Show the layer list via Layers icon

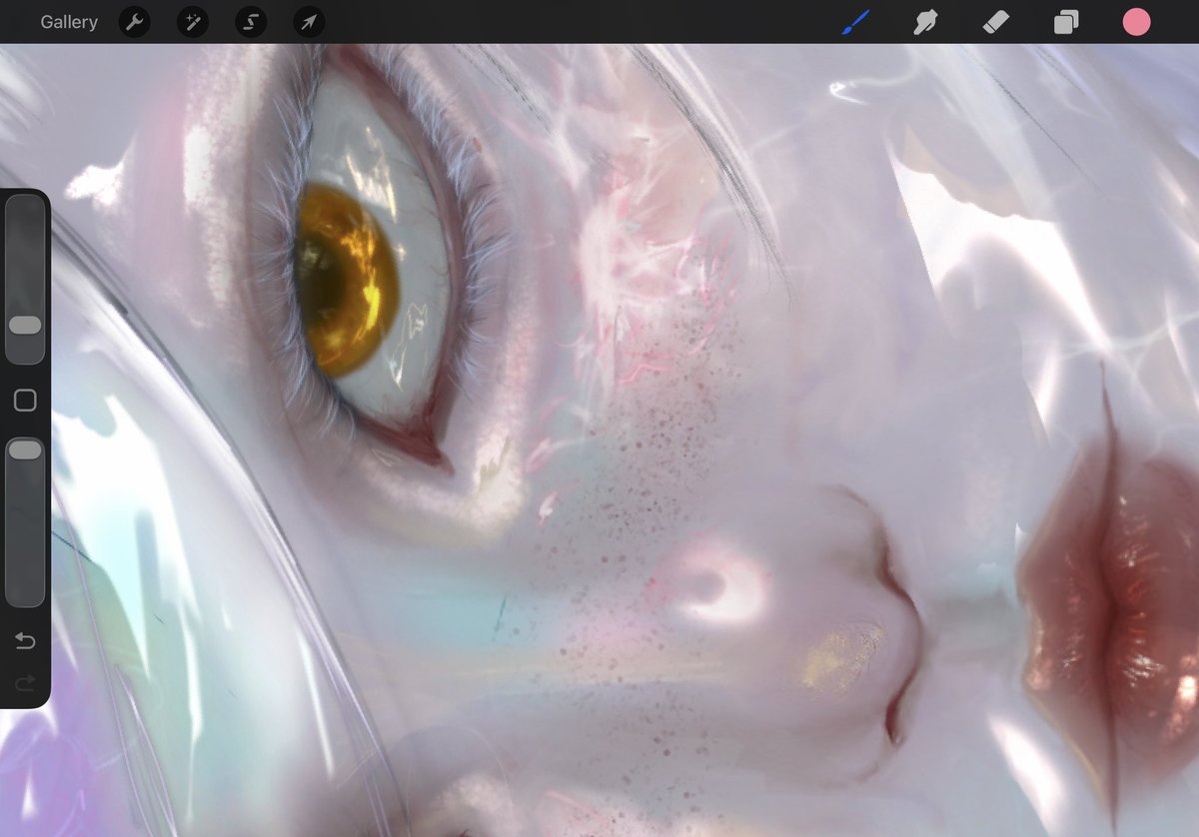(x=1065, y=22)
